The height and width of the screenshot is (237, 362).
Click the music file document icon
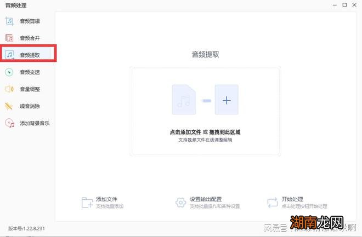[184, 100]
